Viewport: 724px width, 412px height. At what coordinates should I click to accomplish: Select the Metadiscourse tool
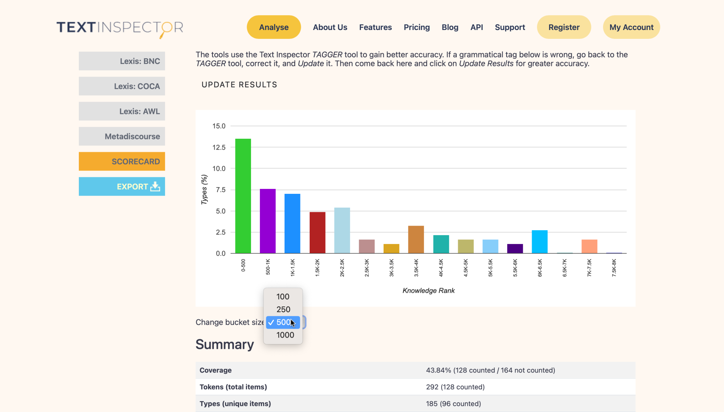122,136
